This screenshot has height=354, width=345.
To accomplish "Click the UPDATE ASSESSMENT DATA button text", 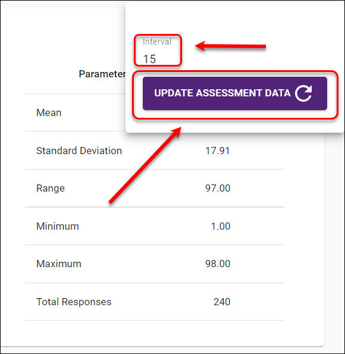I will (222, 93).
